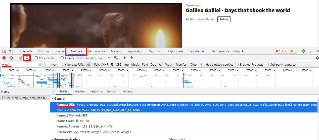Screen dimensions: 319x140
Task: Click the import HAR upload arrow icon
Action: 124,58
